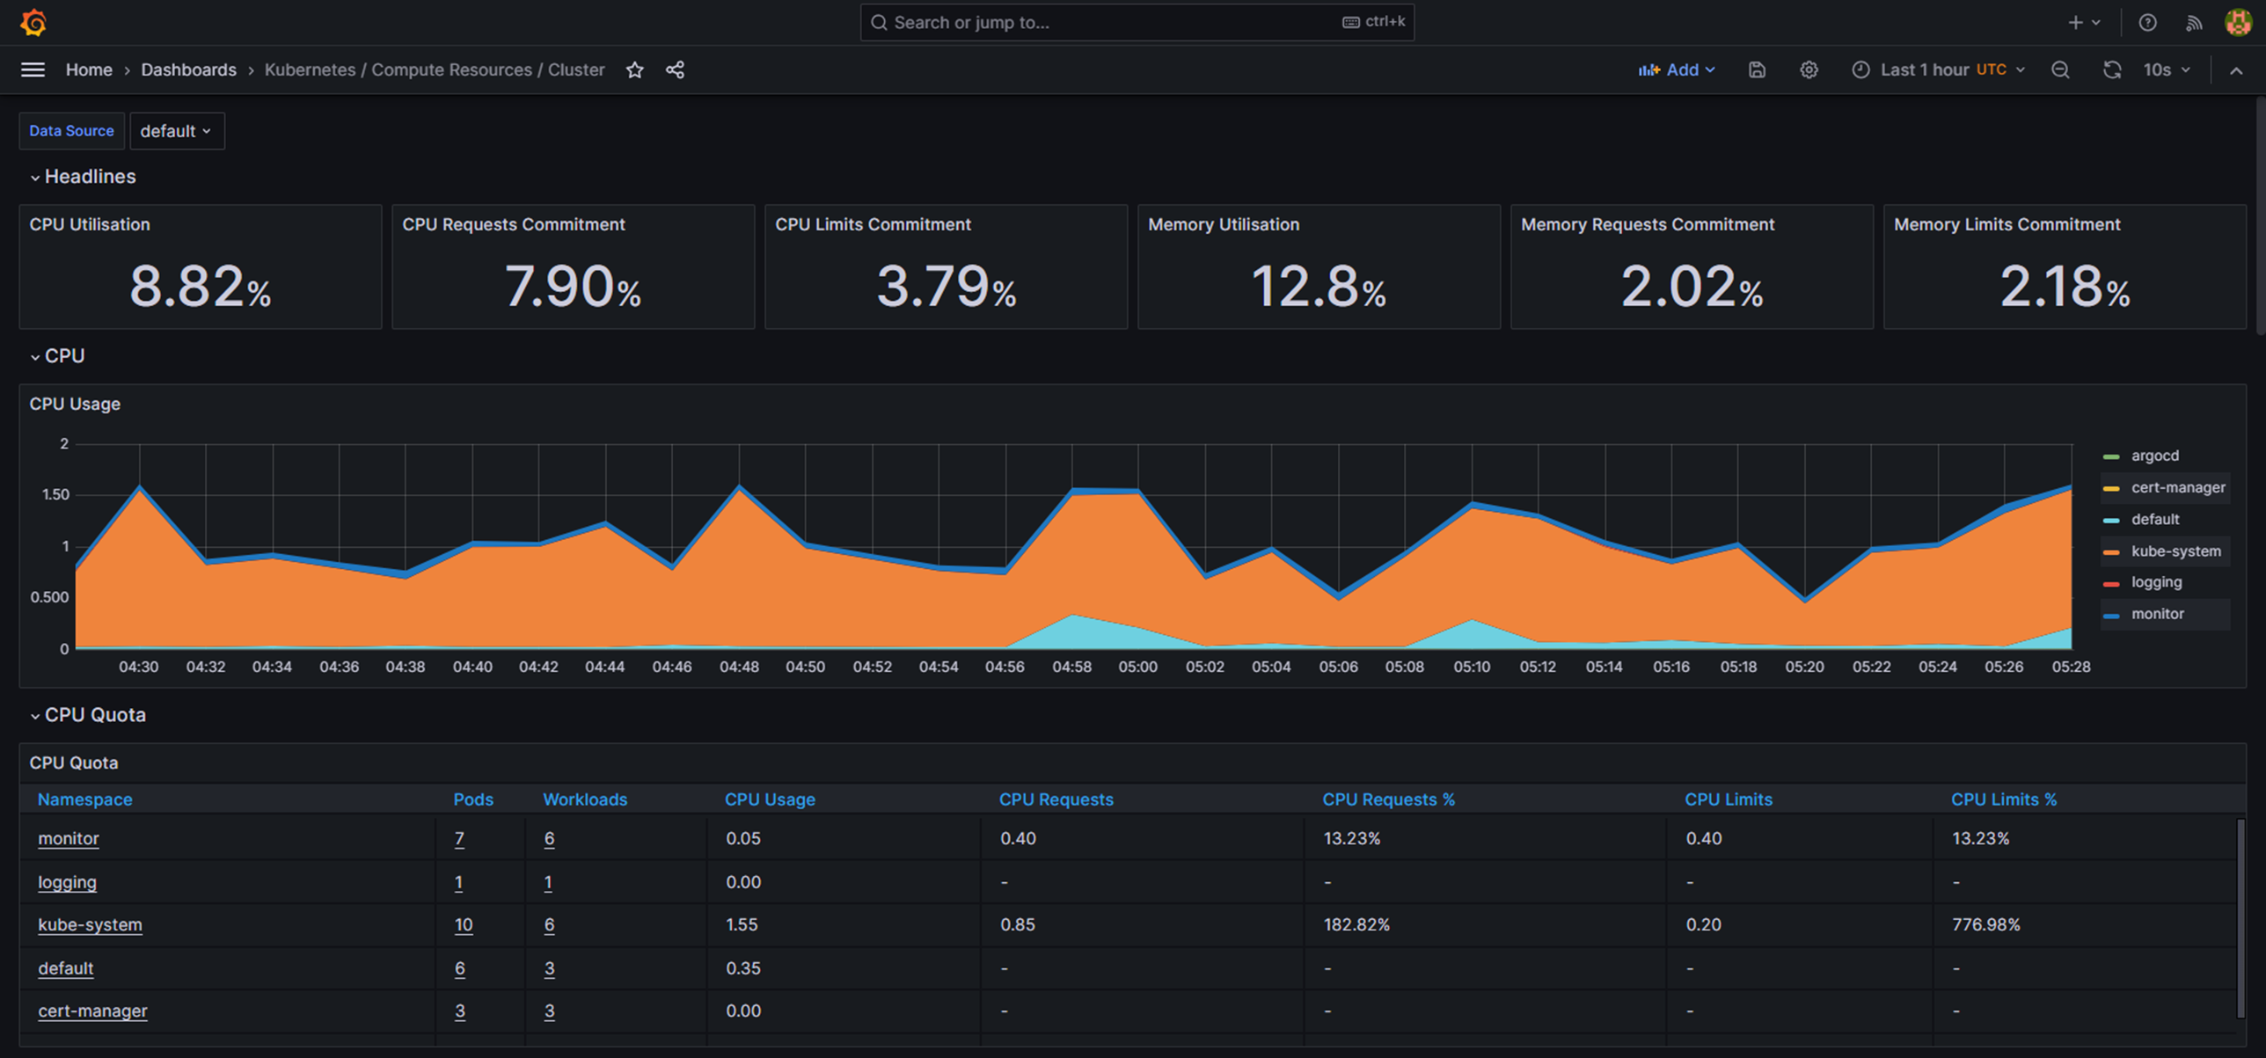The height and width of the screenshot is (1058, 2266).
Task: Collapse the Headlines row
Action: [89, 177]
